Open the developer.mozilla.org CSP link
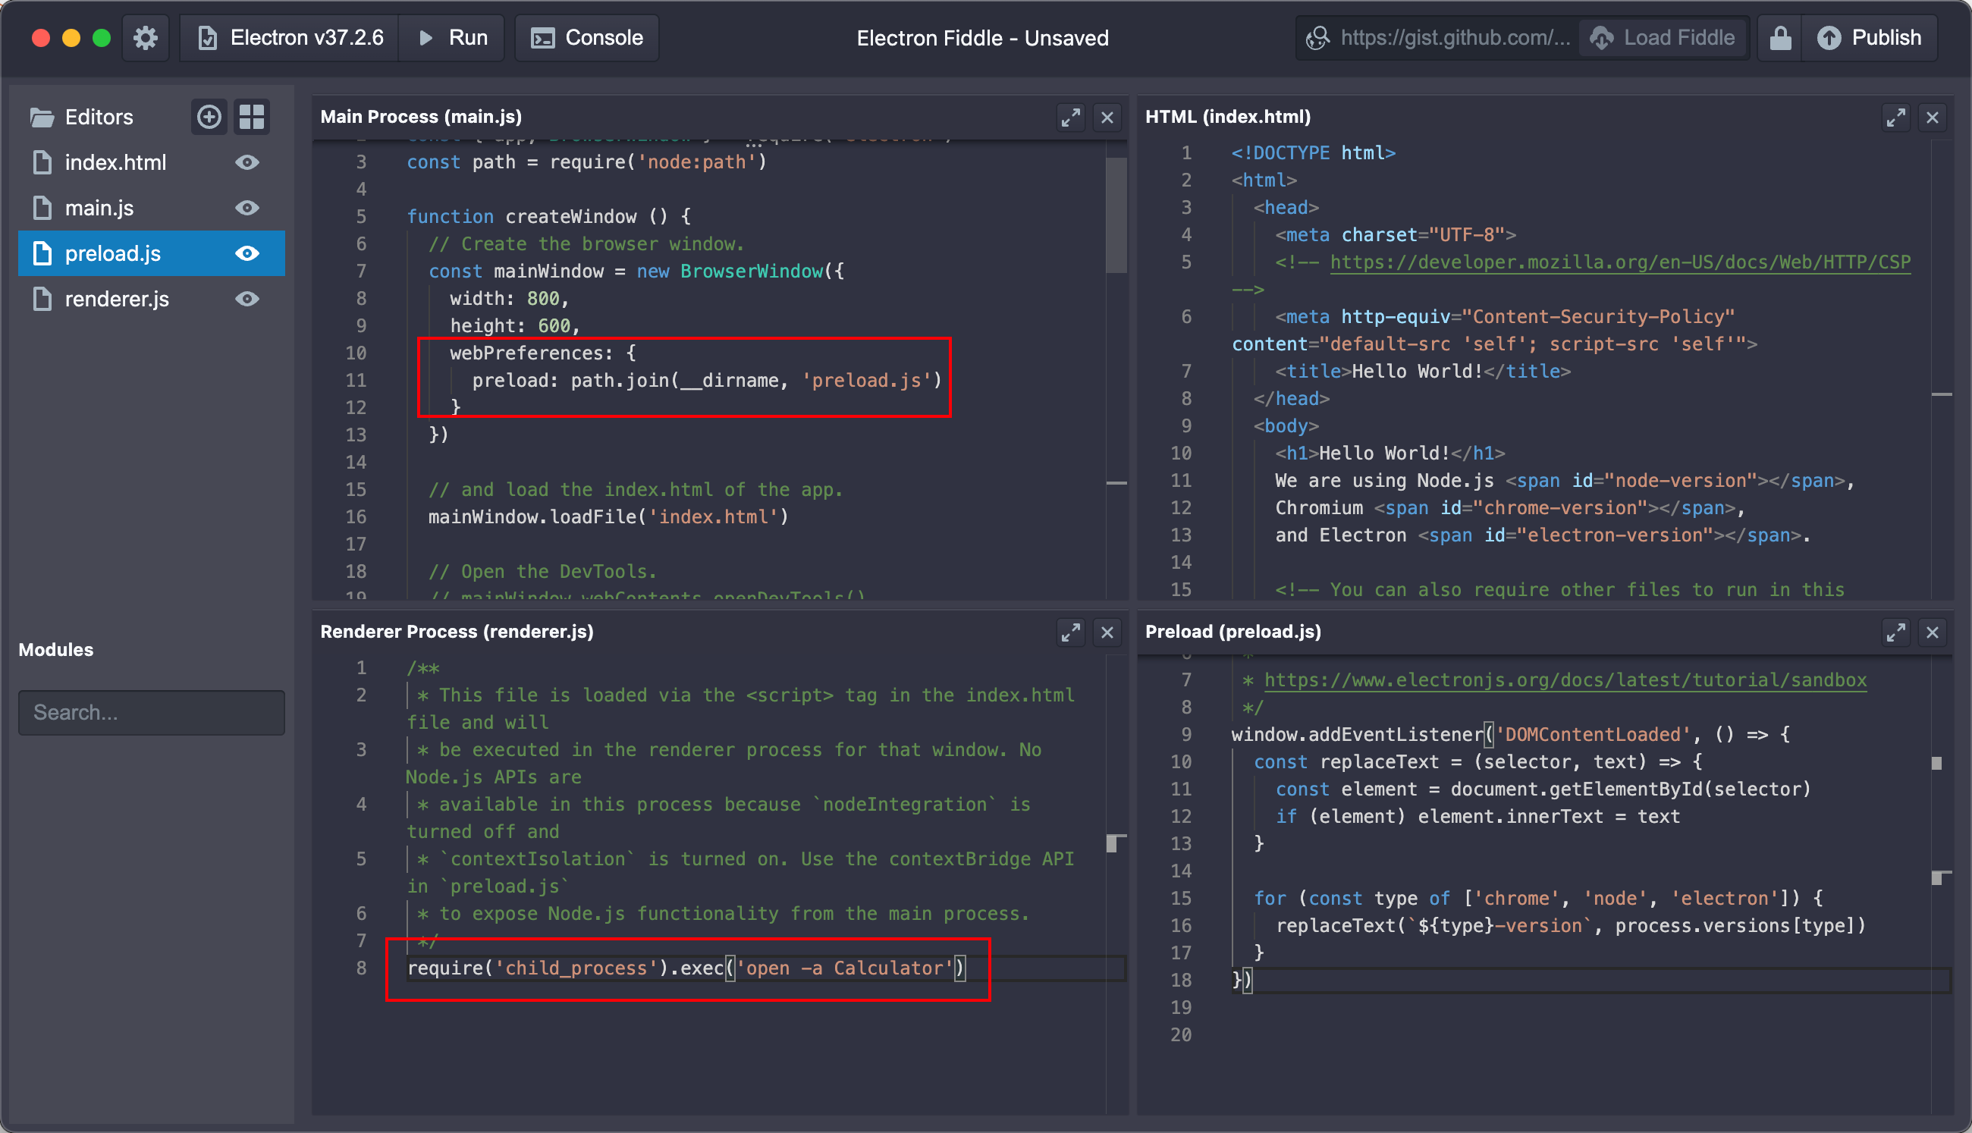The width and height of the screenshot is (1972, 1133). pyautogui.click(x=1620, y=262)
